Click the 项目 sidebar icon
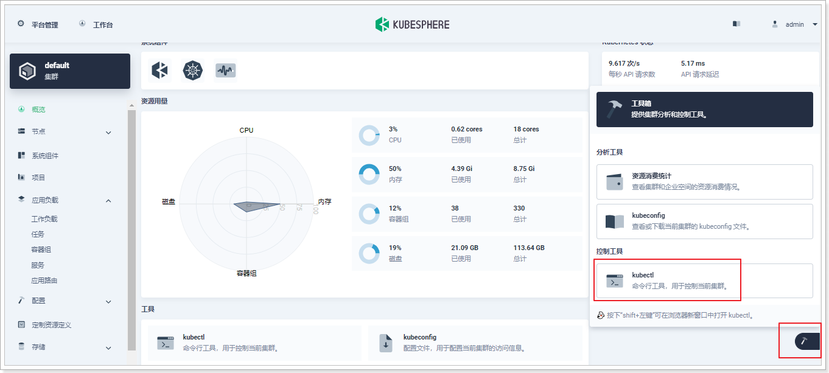Image resolution: width=829 pixels, height=373 pixels. point(21,178)
